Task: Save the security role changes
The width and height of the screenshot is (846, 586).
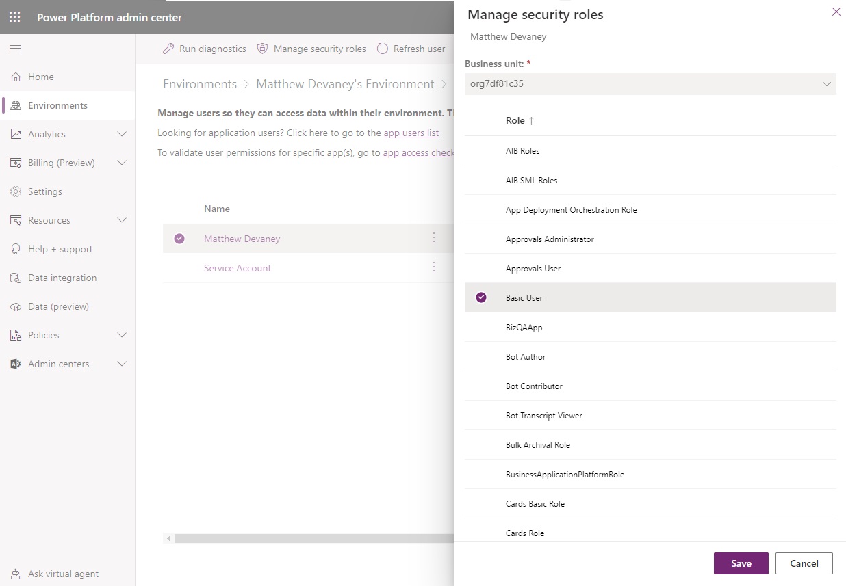Action: pos(741,563)
